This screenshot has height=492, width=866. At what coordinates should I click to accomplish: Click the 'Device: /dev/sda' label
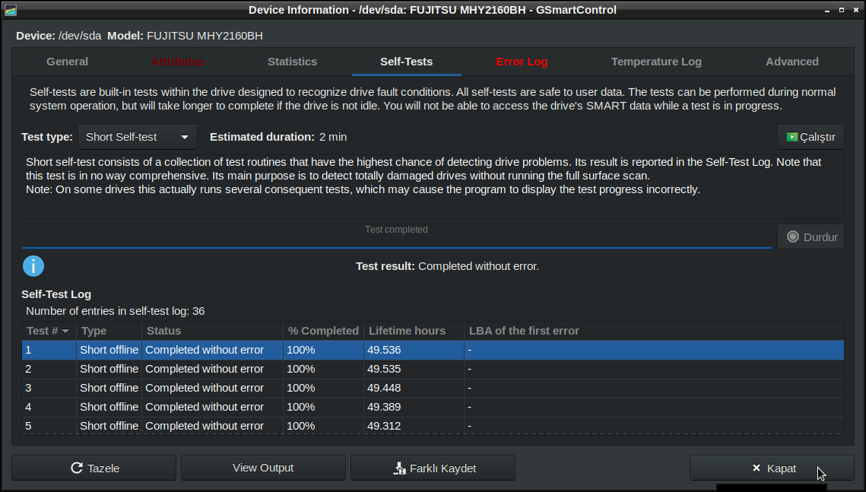[x=59, y=36]
